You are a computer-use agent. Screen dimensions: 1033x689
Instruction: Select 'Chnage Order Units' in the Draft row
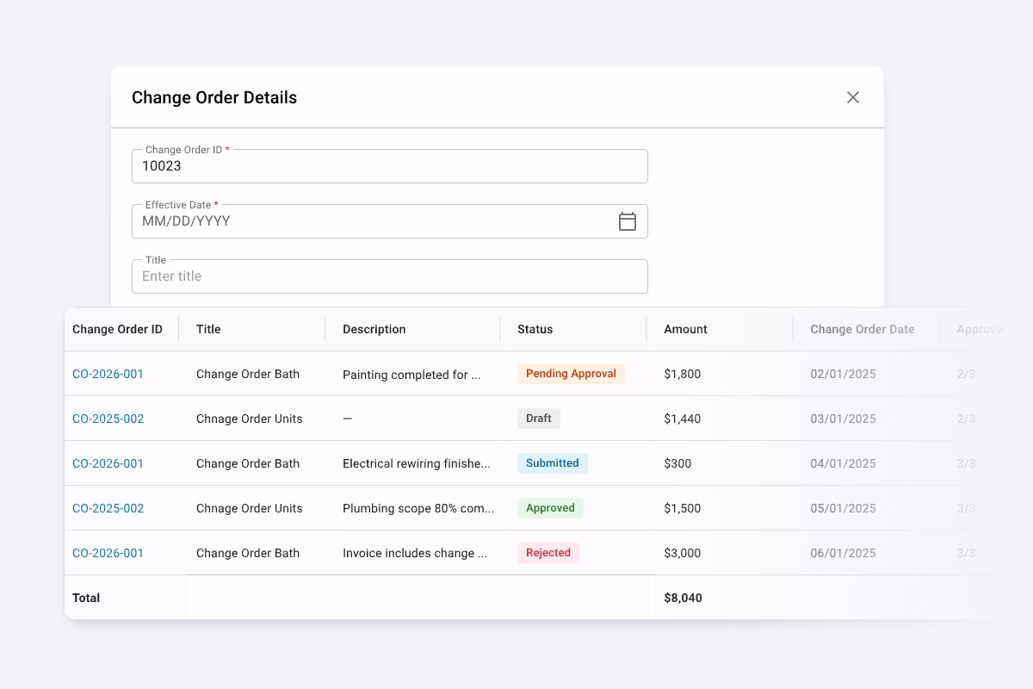coord(250,419)
